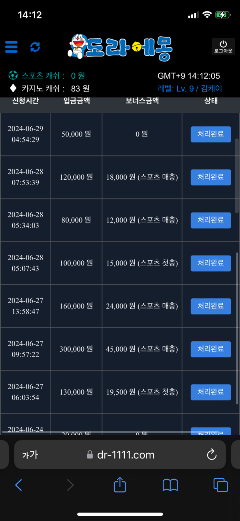Tap Safari back arrow
Viewport: 240px width, 521px height.
click(18, 485)
